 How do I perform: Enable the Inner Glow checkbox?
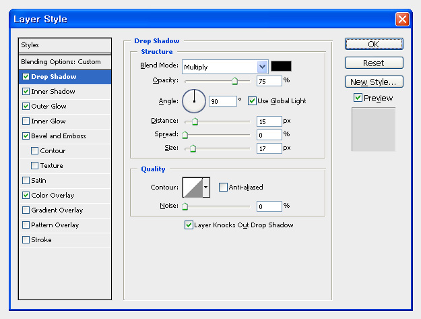tap(26, 121)
